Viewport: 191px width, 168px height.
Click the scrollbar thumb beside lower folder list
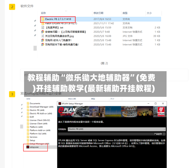click(x=22, y=126)
